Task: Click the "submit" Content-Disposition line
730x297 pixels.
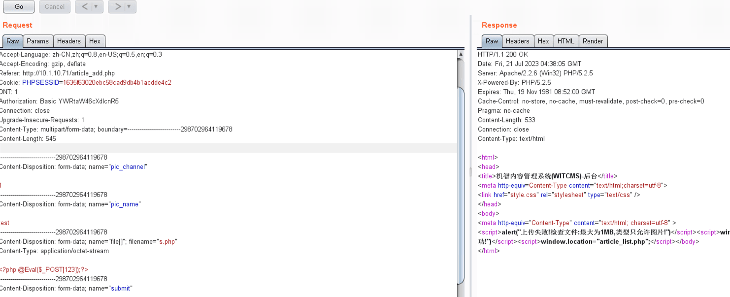Action: (66, 289)
